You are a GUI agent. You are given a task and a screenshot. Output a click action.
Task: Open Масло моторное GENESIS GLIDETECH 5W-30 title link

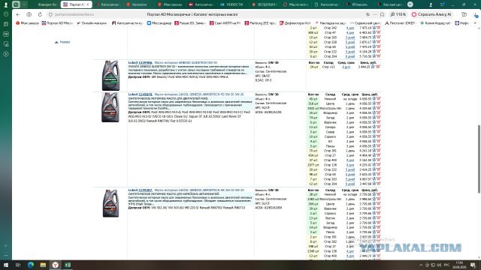click(186, 62)
